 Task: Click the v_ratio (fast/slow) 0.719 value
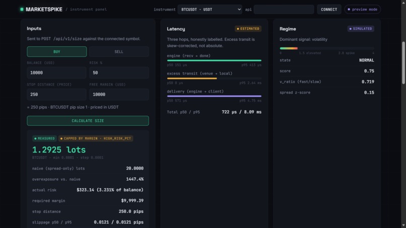point(368,82)
